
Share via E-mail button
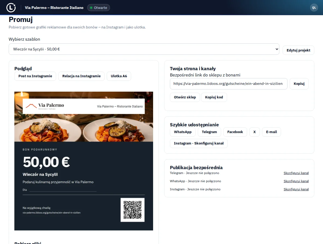click(x=271, y=132)
